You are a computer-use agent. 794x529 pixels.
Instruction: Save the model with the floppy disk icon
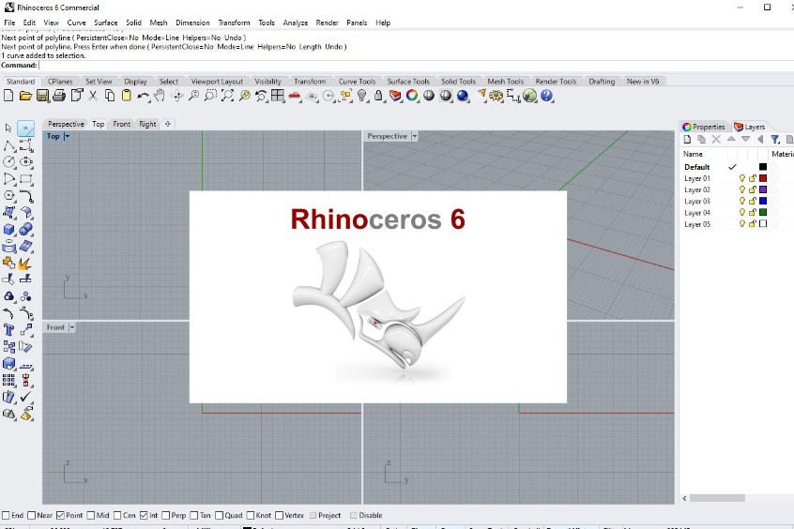[42, 96]
